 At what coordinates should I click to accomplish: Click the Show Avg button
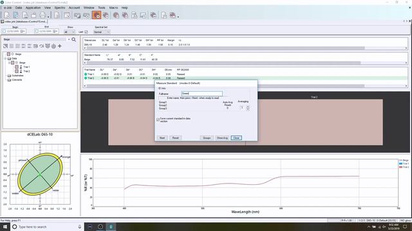[222, 138]
